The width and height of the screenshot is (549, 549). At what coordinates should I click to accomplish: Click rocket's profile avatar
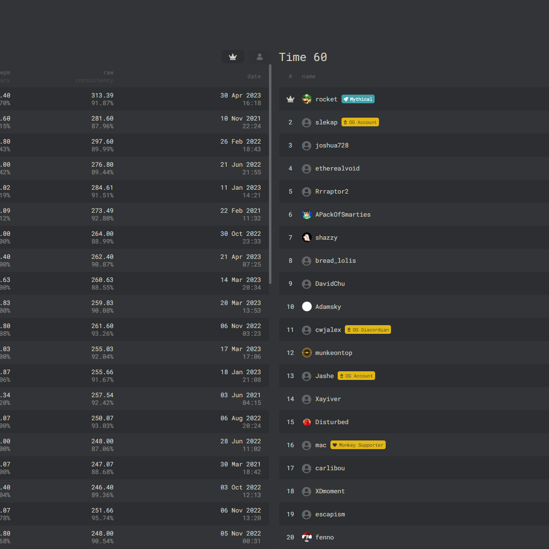(307, 99)
